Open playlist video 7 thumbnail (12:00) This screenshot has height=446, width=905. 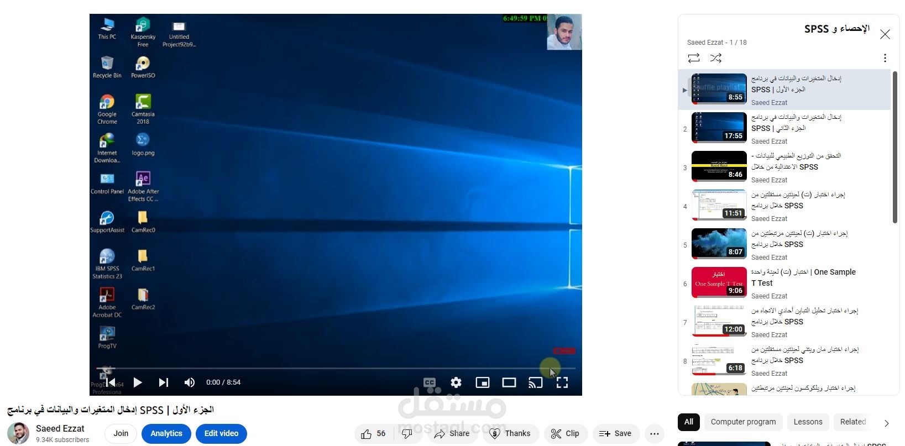point(719,321)
